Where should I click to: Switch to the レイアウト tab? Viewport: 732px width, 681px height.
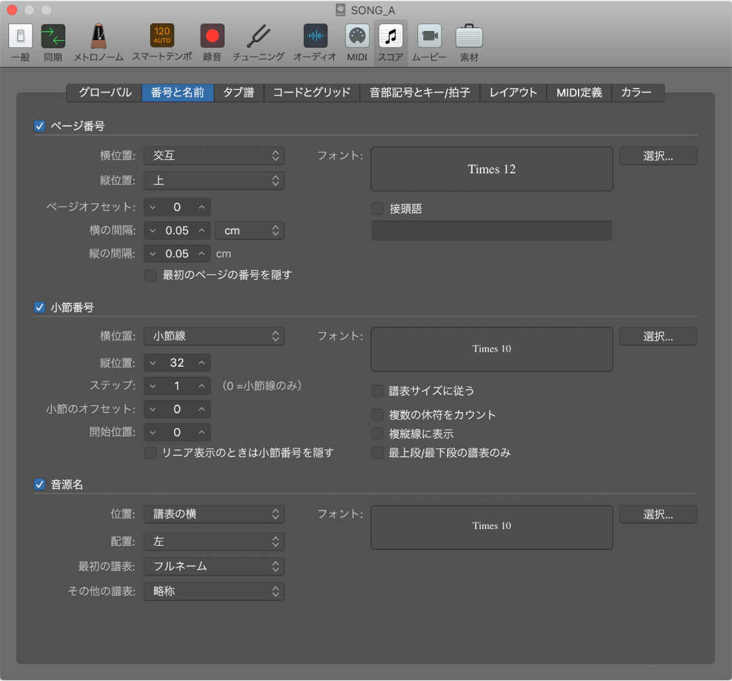tap(513, 92)
